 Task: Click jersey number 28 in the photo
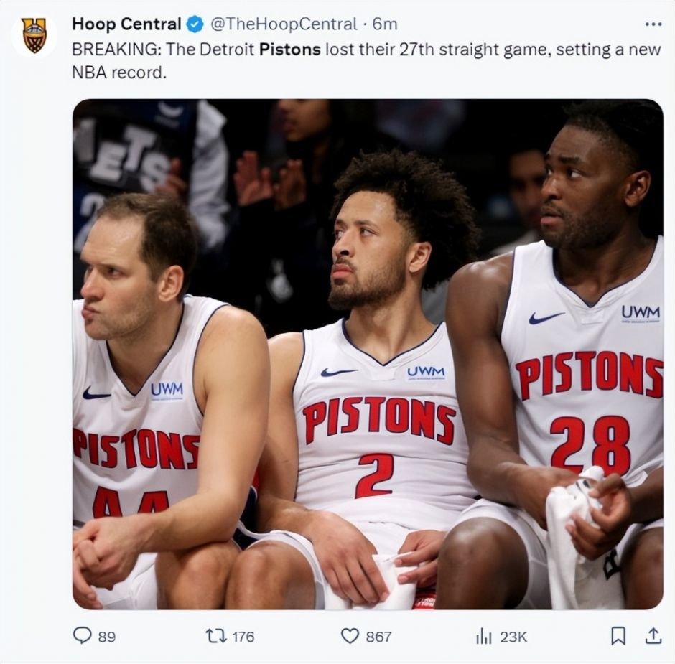click(x=590, y=435)
